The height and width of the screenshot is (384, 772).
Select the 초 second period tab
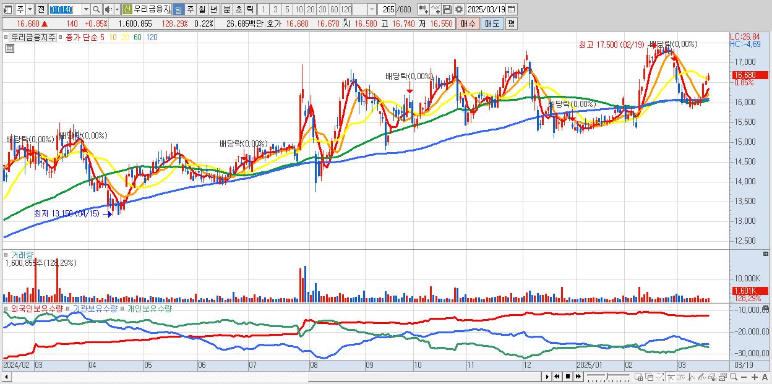click(x=238, y=9)
